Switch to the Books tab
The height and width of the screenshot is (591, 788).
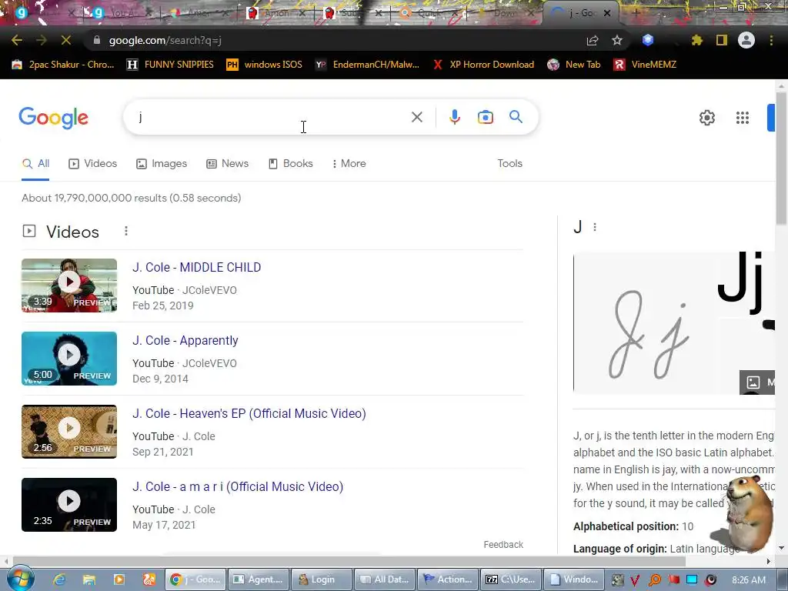tap(290, 163)
